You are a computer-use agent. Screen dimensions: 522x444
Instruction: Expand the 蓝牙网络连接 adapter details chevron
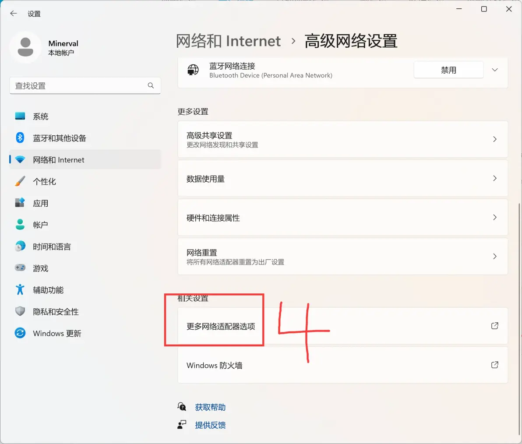tap(495, 70)
